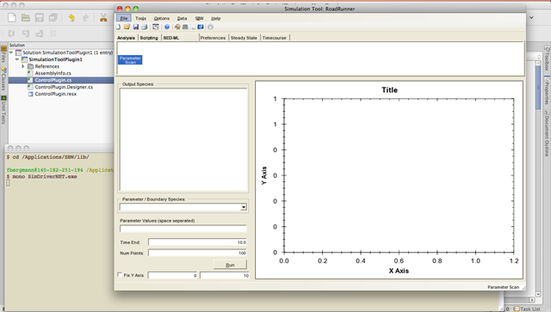This screenshot has height=312, width=551.
Task: Click the Step Over debug icon in MonoDevelop
Action: click(x=11, y=34)
